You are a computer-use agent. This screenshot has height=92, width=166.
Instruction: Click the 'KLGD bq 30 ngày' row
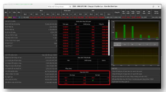[31, 32]
